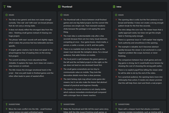Click the Issues warning icon in Title column
Screen dimensions: 169x113
(x=6, y=15)
